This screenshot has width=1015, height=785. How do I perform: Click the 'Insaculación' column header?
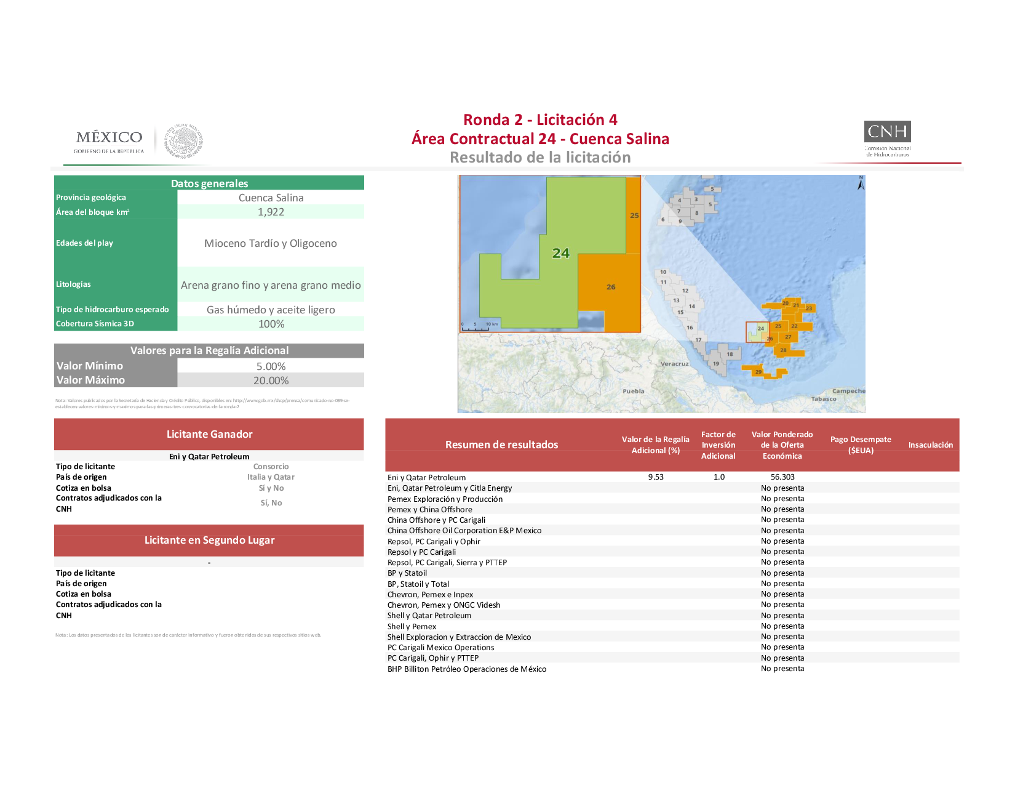[x=930, y=445]
